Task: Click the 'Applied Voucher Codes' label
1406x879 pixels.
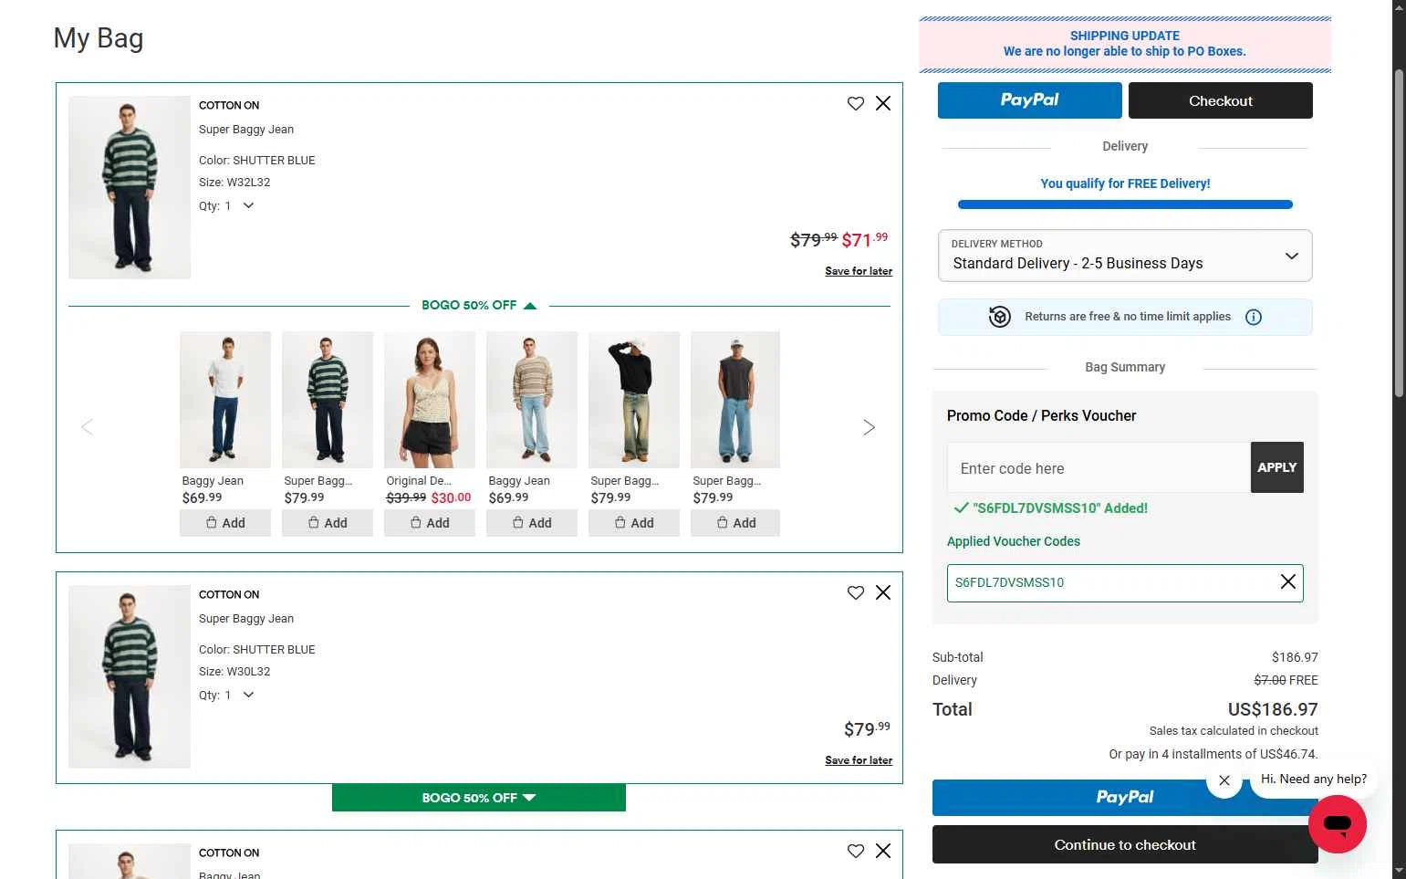Action: (1014, 541)
